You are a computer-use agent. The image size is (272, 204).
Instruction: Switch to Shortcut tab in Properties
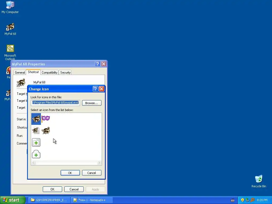[x=33, y=72]
